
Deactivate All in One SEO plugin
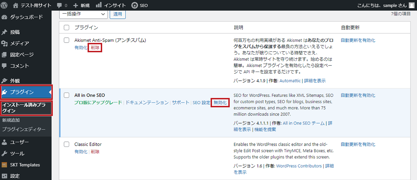coord(220,102)
